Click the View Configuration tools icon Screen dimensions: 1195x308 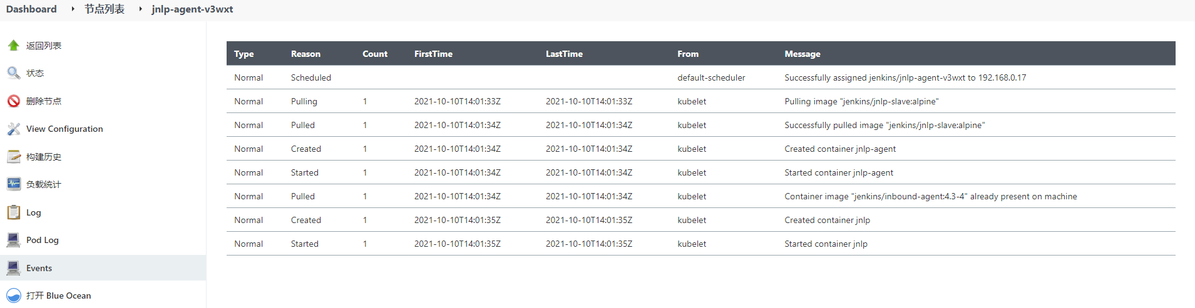pos(13,129)
